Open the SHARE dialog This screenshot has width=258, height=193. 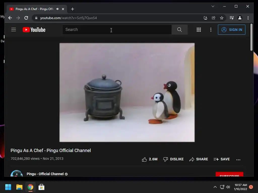click(199, 159)
